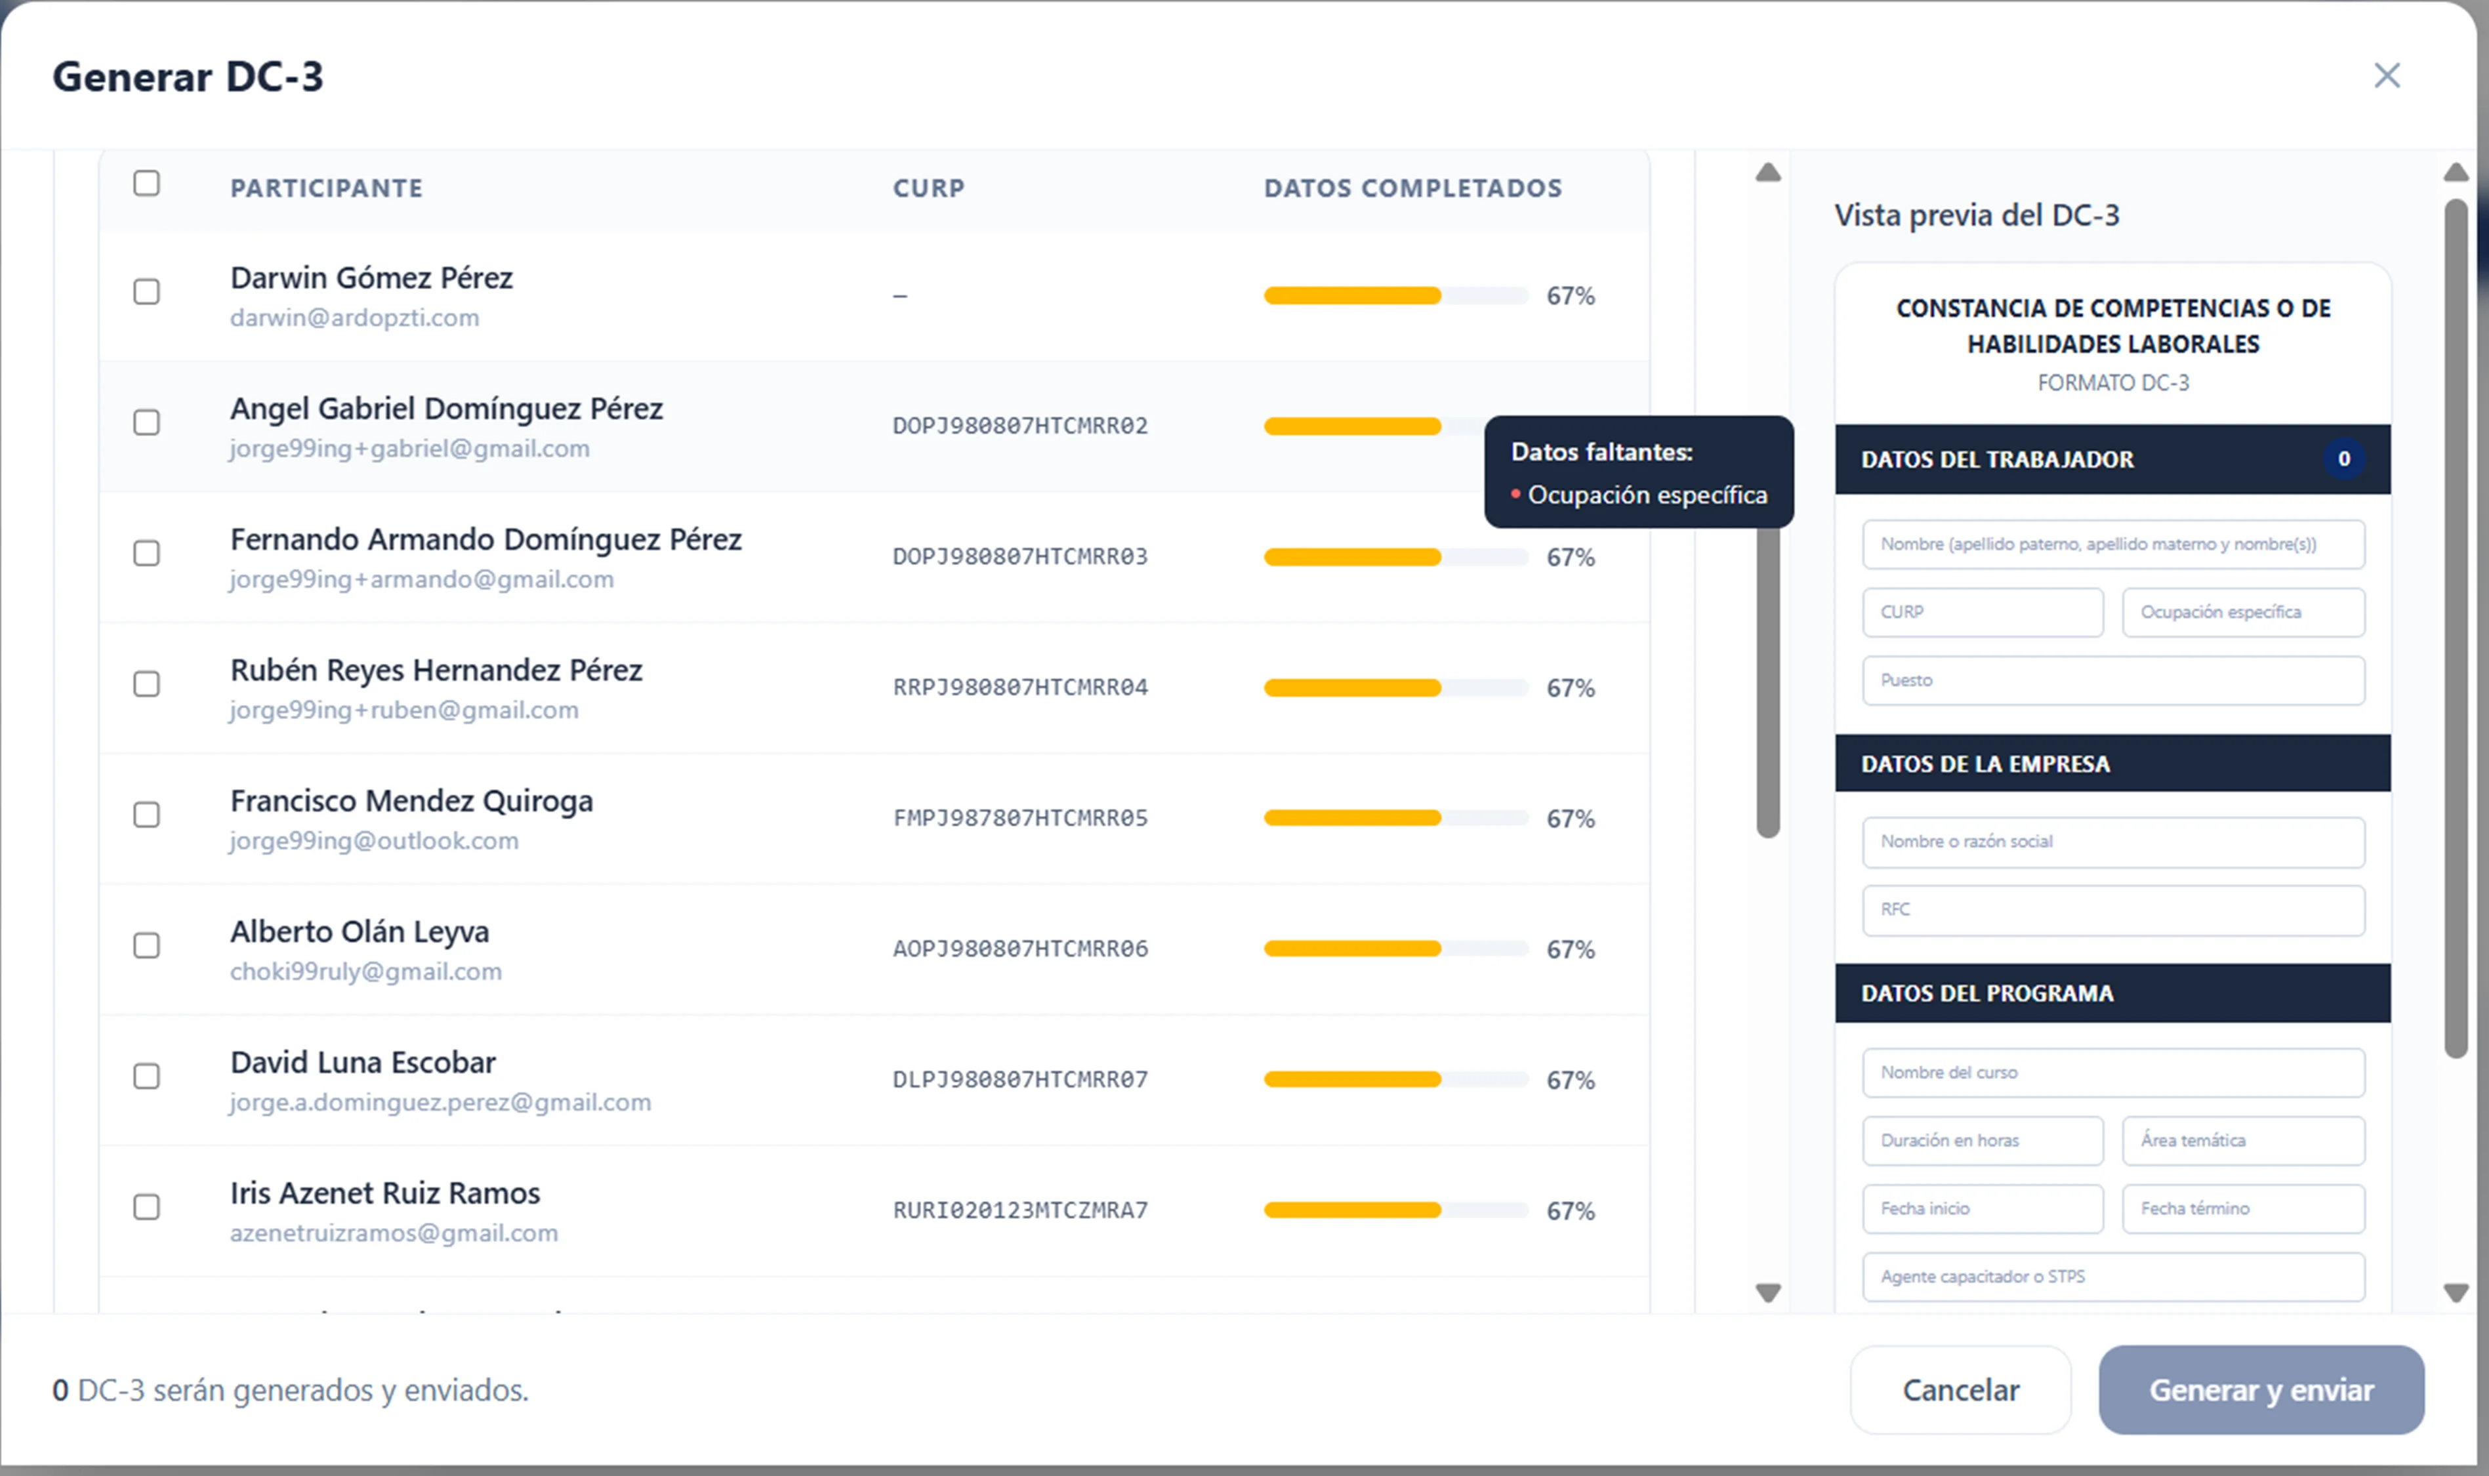Click the Datos de la Empresa section header
This screenshot has height=1476, width=2489.
click(2112, 764)
